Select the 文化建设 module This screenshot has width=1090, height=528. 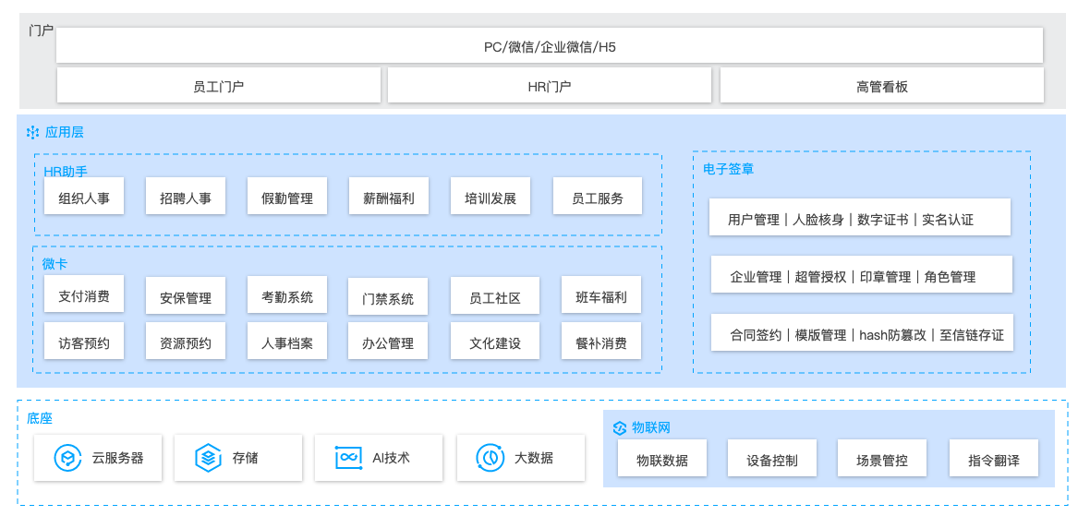[x=495, y=342]
